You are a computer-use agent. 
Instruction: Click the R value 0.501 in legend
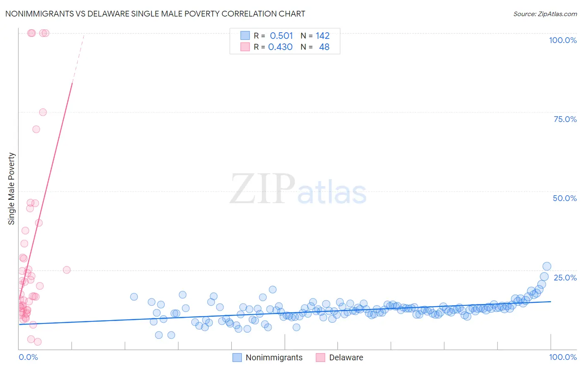(281, 36)
